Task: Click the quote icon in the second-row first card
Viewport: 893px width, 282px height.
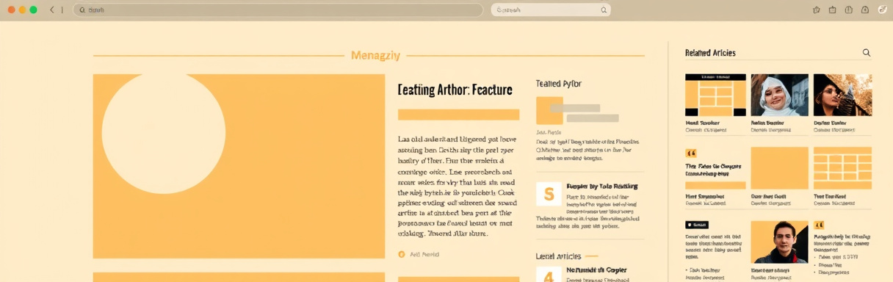Action: 690,153
